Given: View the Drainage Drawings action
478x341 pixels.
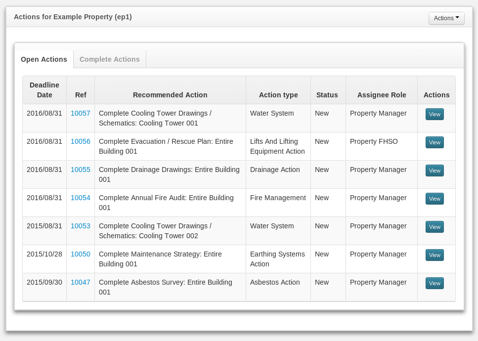Looking at the screenshot, I should coord(435,170).
